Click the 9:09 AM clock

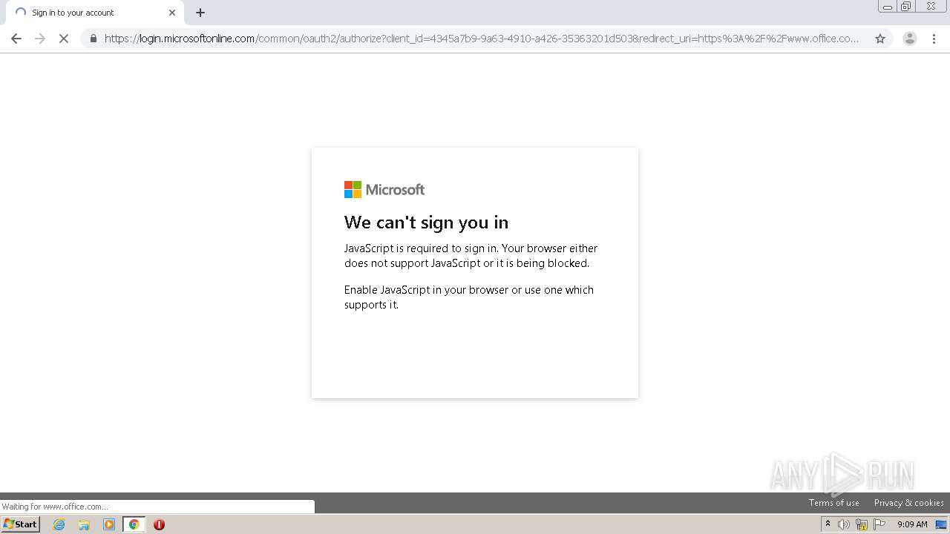(x=912, y=524)
